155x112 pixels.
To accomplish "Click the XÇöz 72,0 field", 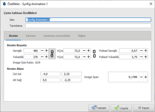I will point(73,51).
